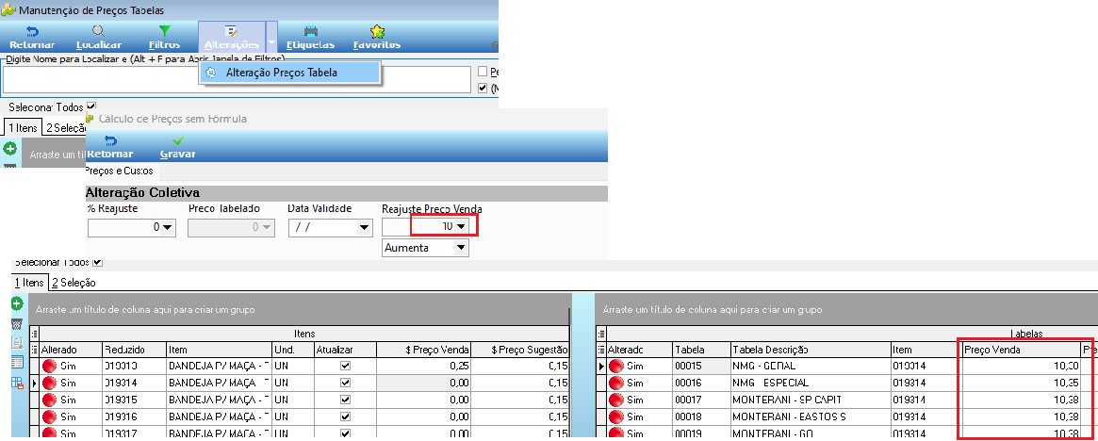Click red Alterado indicator for table 00015
Screen dimensions: 1098x441
coord(615,366)
